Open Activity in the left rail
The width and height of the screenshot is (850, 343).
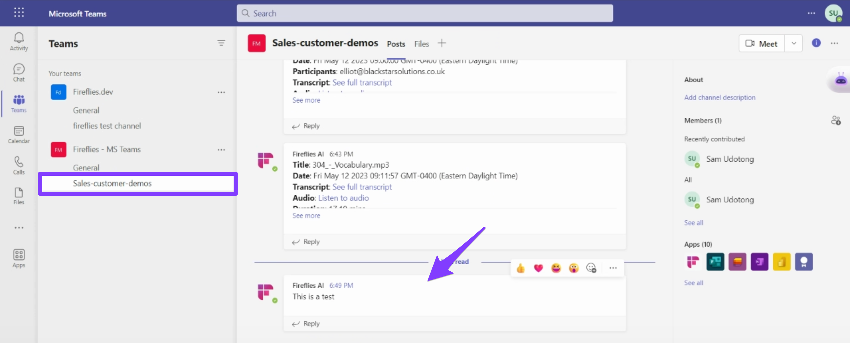click(x=19, y=41)
